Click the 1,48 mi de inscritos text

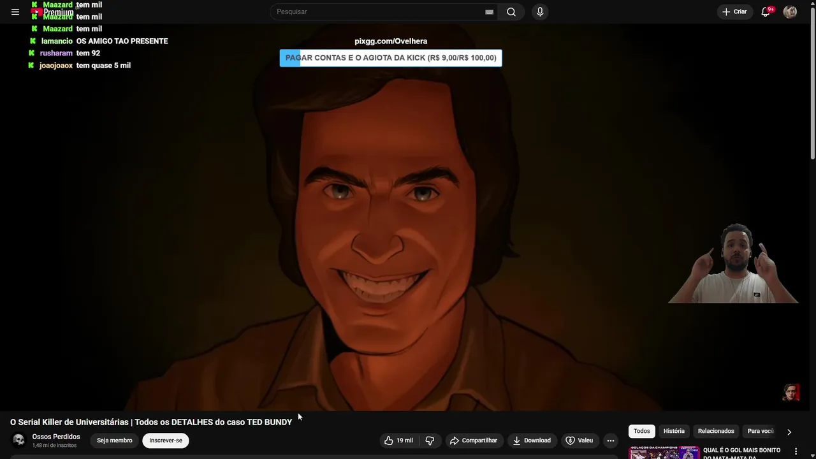[x=54, y=446]
